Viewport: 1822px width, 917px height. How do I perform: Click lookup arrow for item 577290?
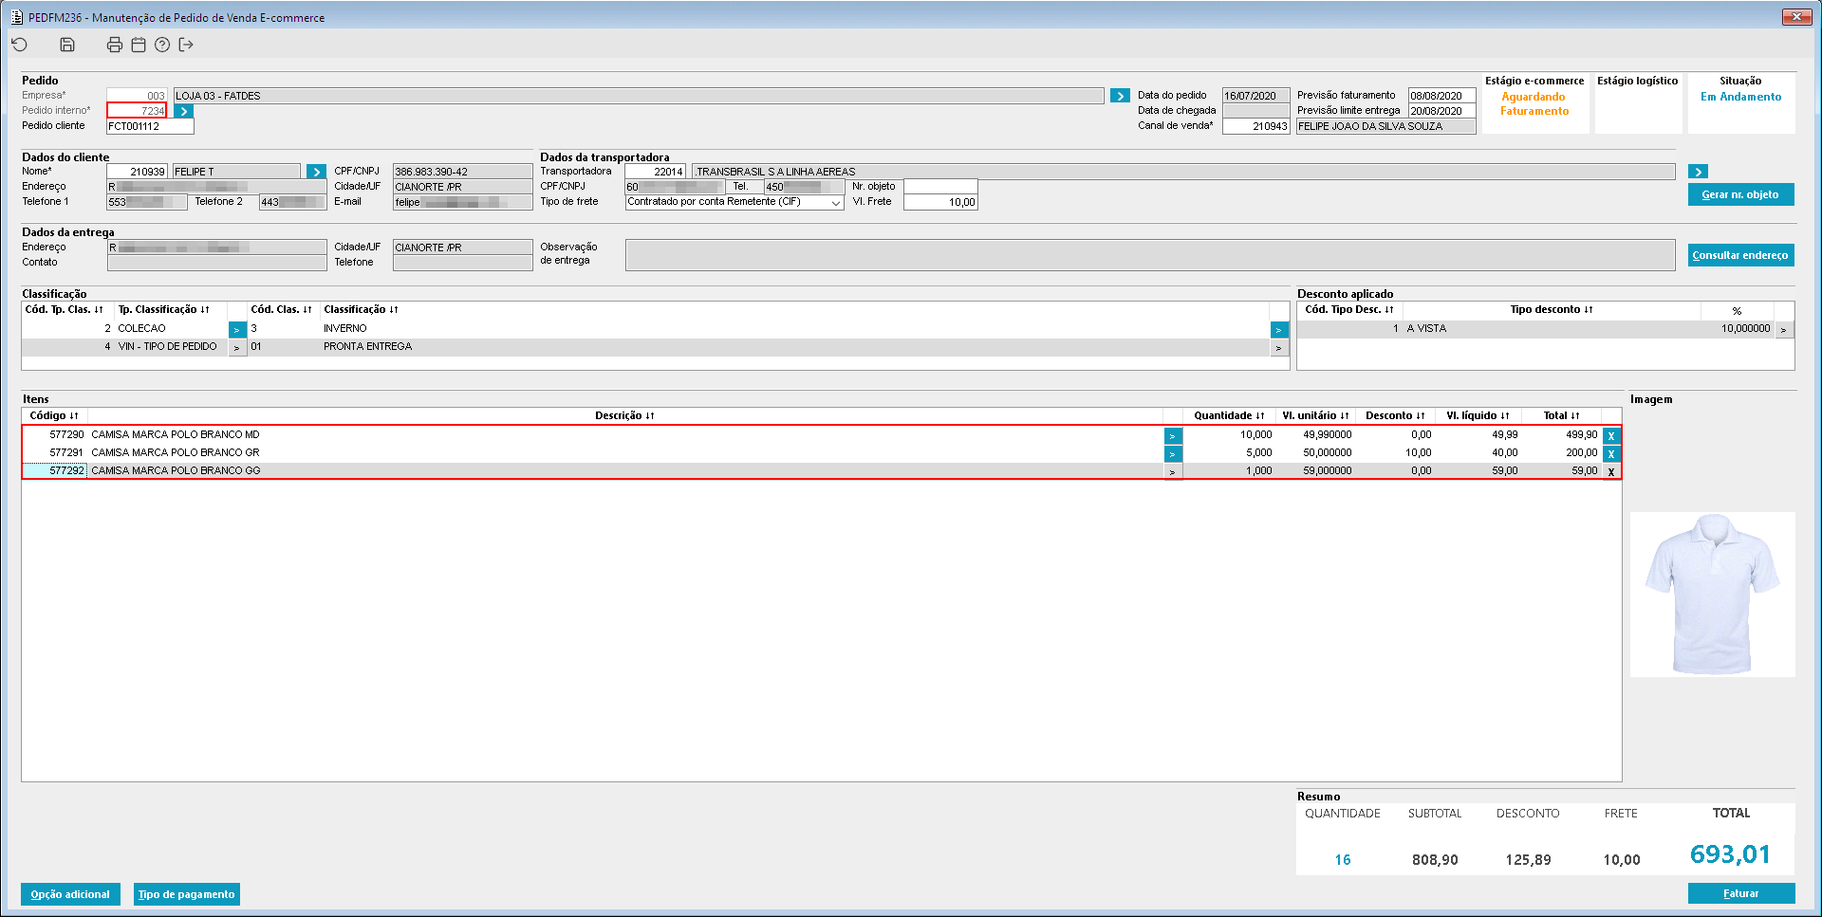pyautogui.click(x=1173, y=435)
